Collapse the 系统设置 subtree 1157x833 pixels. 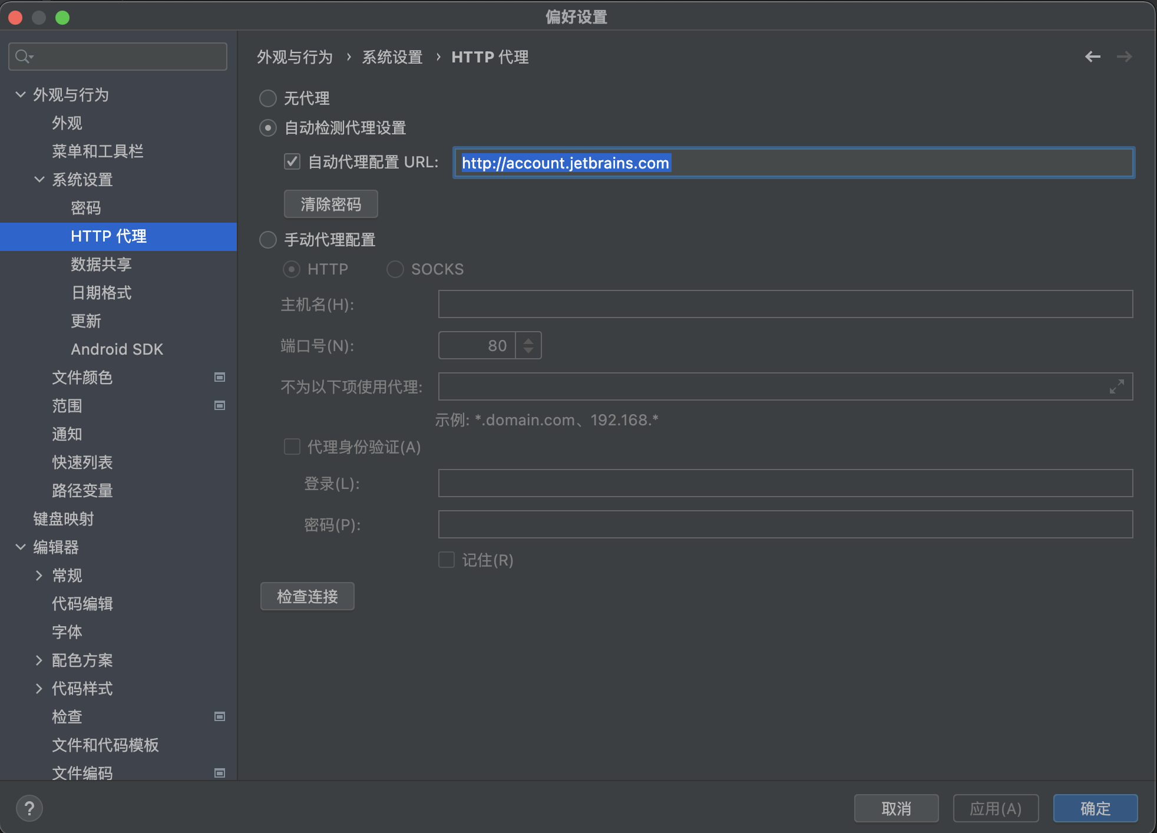click(x=39, y=179)
